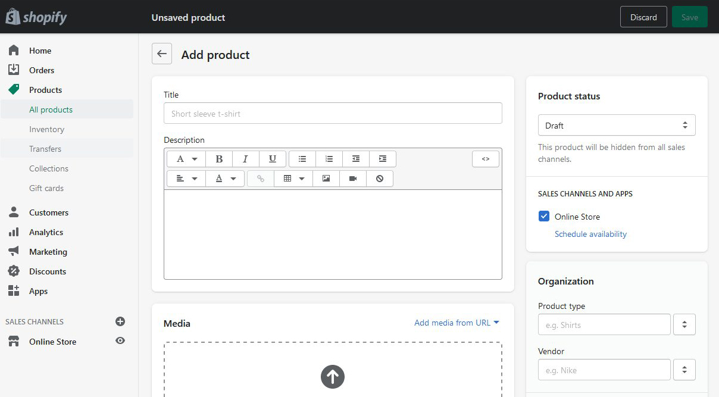
Task: Open the text color picker
Action: 225,179
